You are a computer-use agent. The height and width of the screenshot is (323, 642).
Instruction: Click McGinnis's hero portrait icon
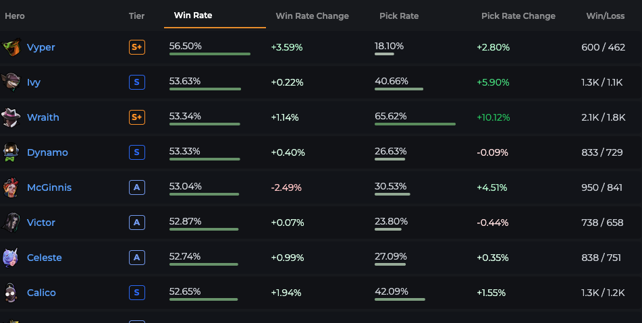[11, 187]
